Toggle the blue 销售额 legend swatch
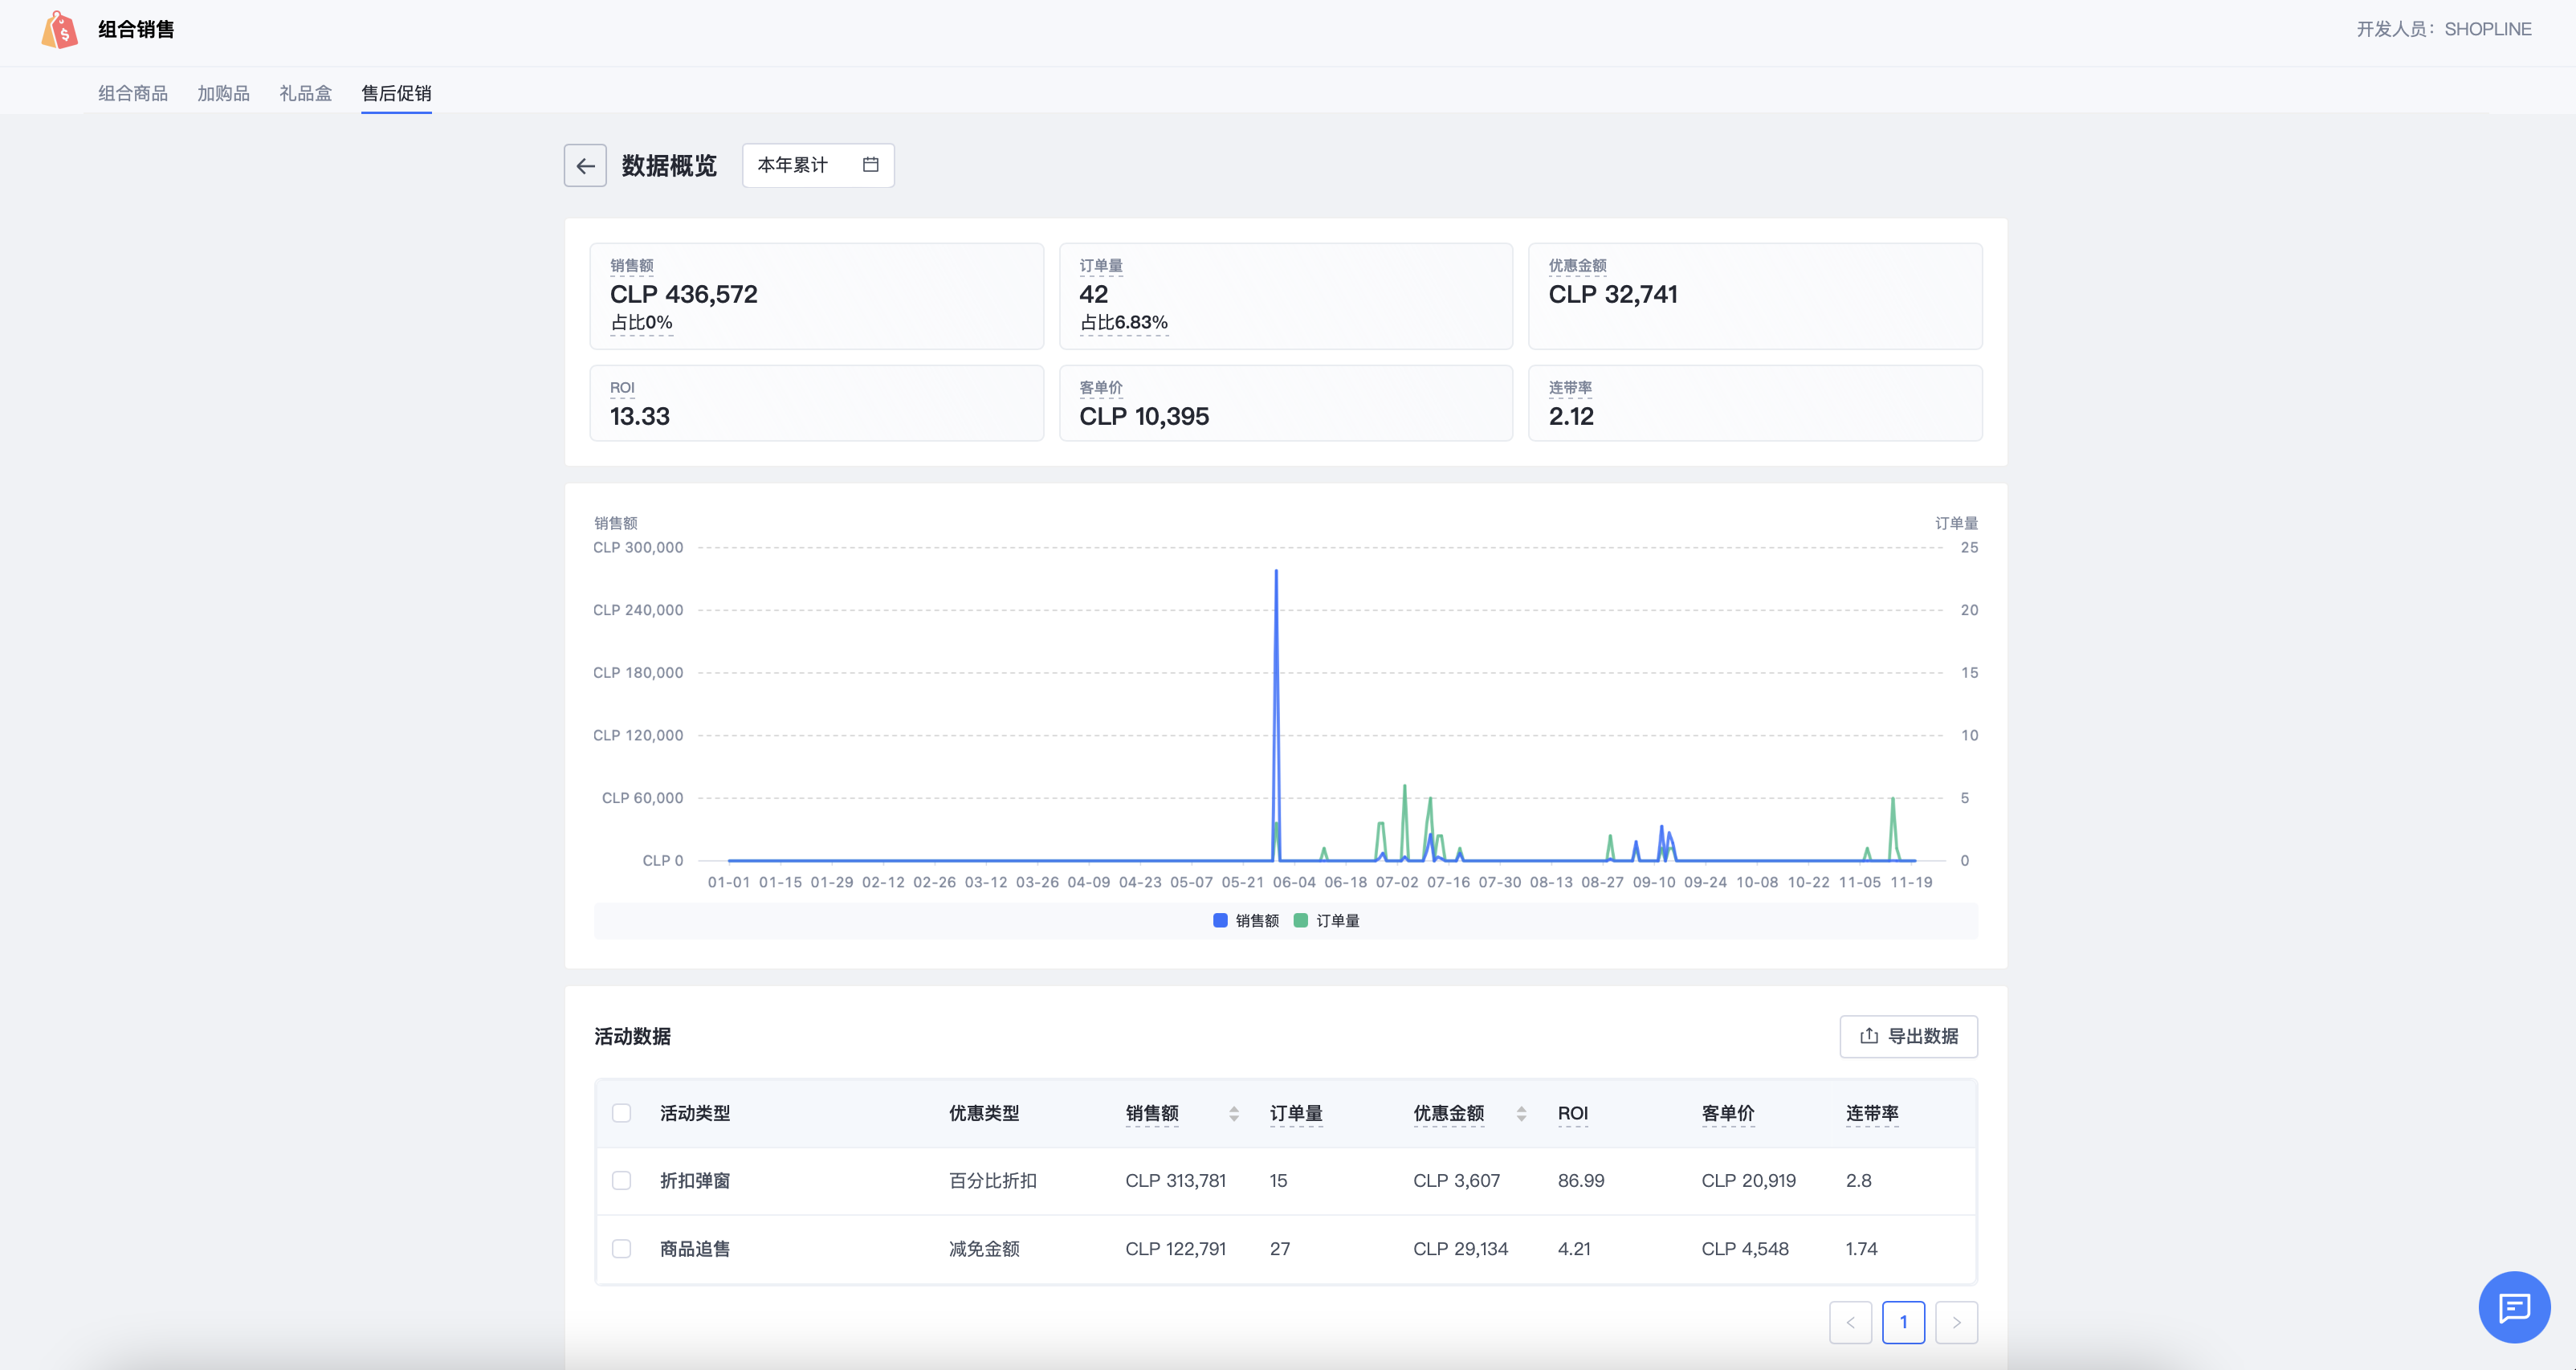Image resolution: width=2576 pixels, height=1370 pixels. pyautogui.click(x=1220, y=921)
